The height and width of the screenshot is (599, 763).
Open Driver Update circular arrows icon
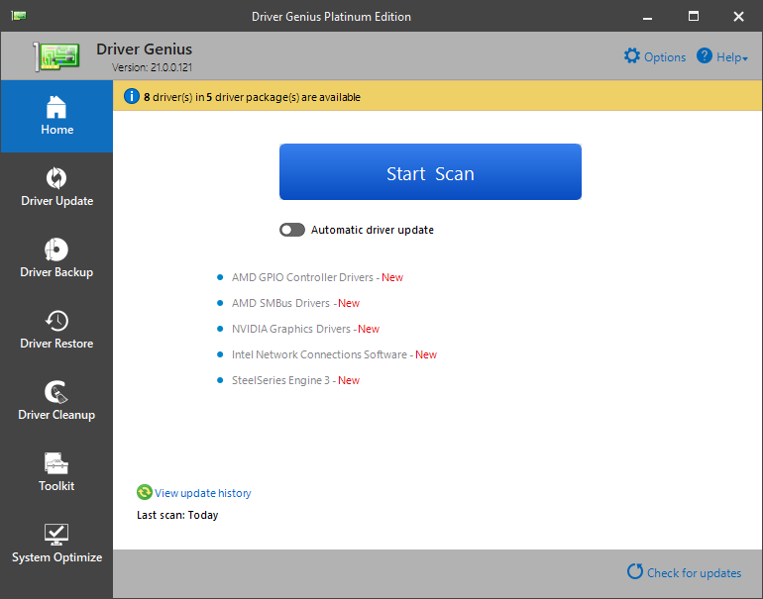(x=56, y=178)
